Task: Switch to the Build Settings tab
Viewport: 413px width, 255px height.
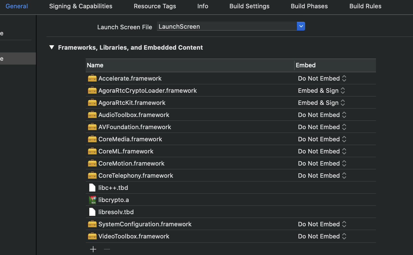Action: 249,6
